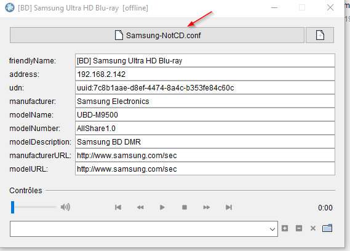The height and width of the screenshot is (251, 350).
Task: Adjust the volume slider handle
Action: [13, 207]
